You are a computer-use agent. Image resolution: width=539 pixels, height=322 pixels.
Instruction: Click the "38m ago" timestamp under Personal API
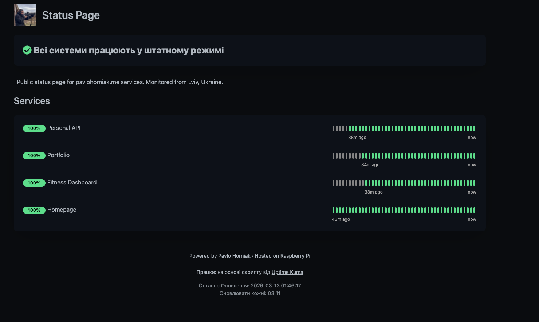357,137
